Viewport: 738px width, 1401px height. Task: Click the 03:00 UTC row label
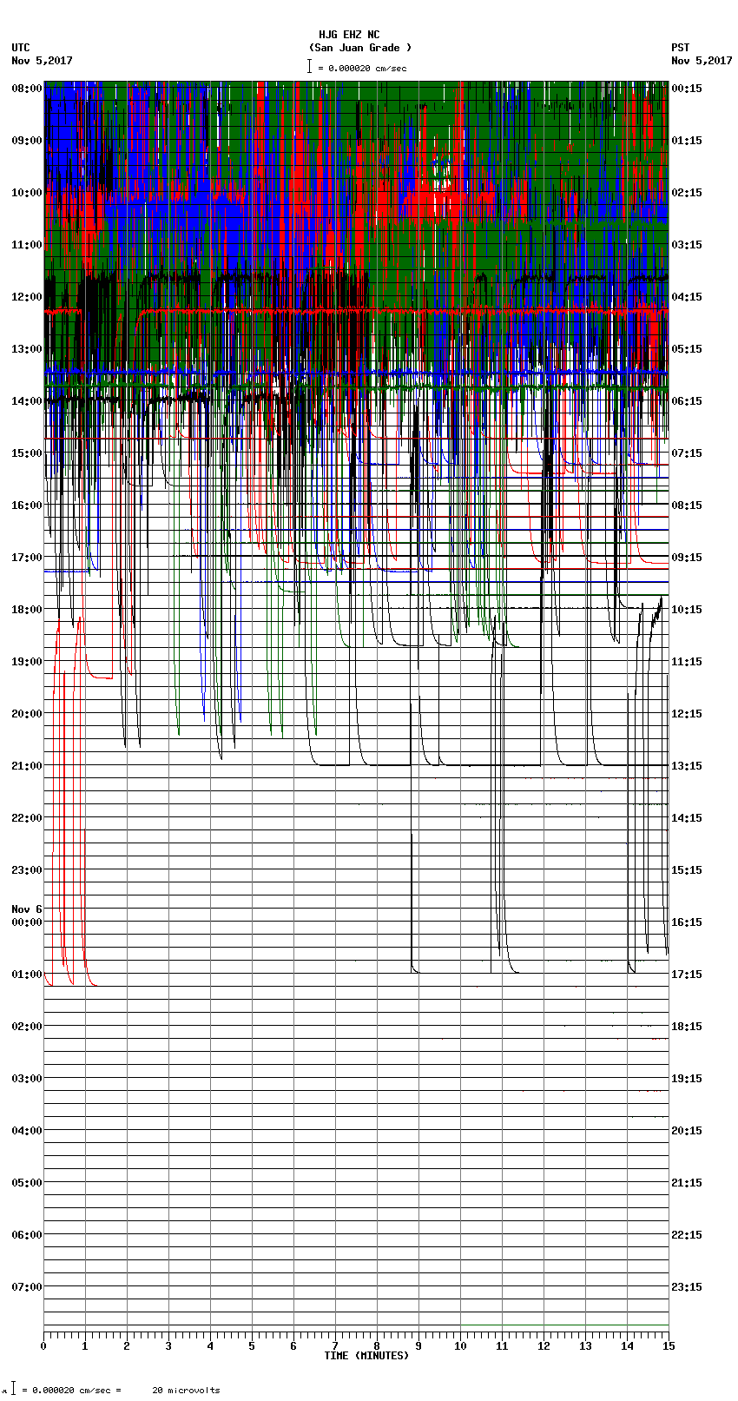(x=27, y=1079)
